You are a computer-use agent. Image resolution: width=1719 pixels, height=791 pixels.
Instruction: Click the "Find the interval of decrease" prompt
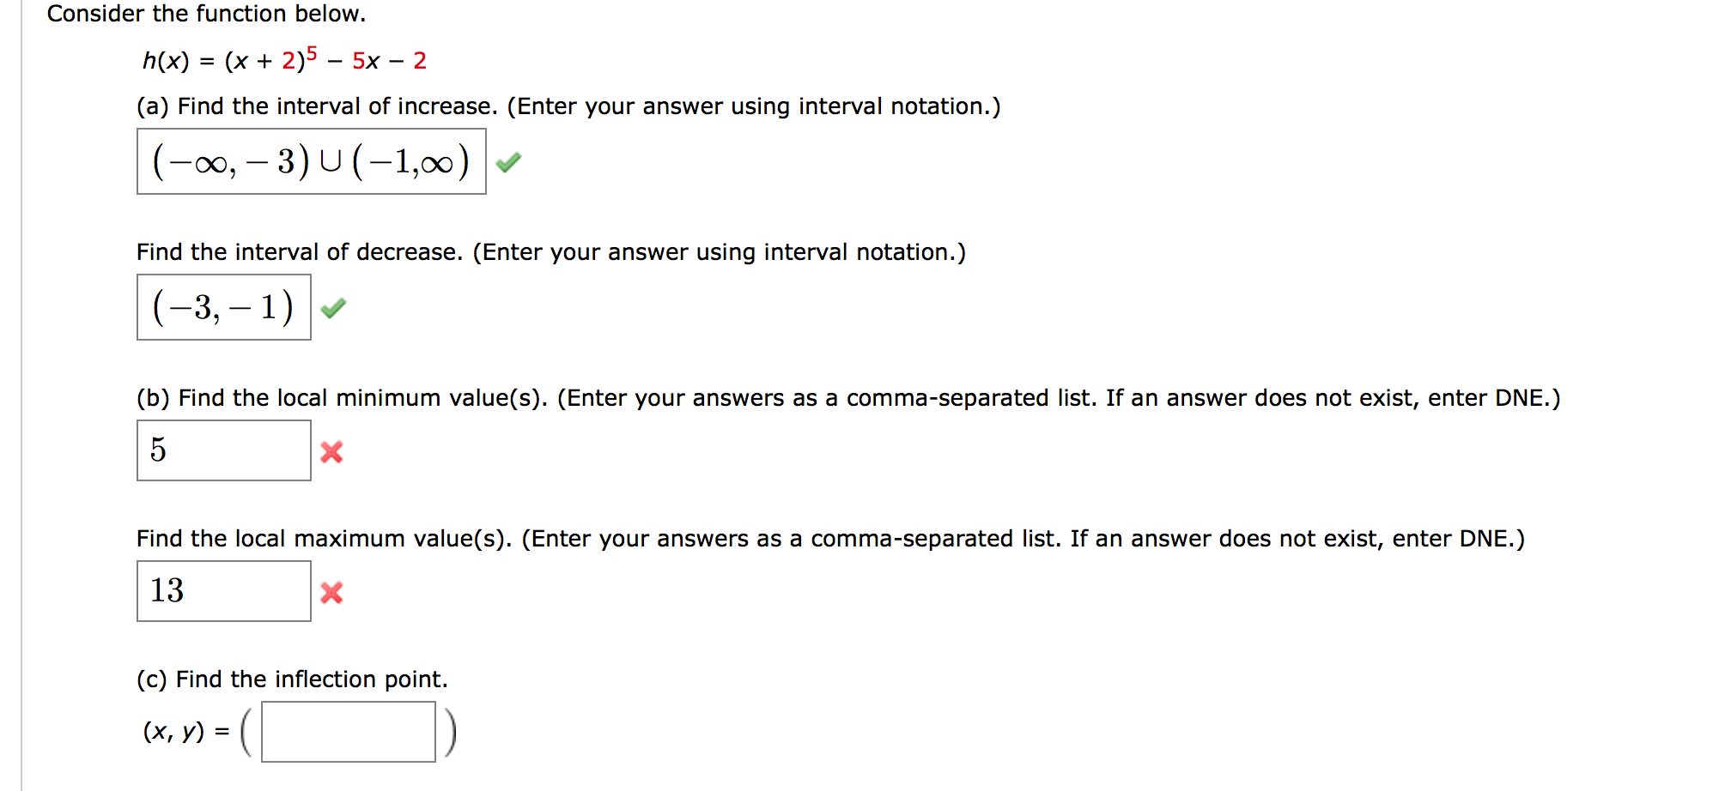pos(550,252)
